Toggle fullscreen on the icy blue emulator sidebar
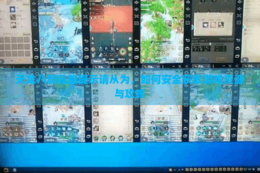 tap(85, 16)
